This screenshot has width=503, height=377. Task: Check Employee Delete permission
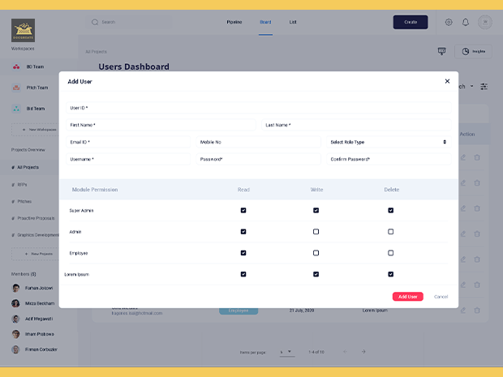click(391, 253)
